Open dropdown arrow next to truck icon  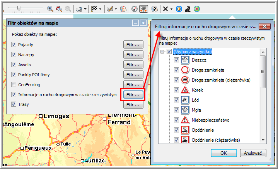coord(86,8)
